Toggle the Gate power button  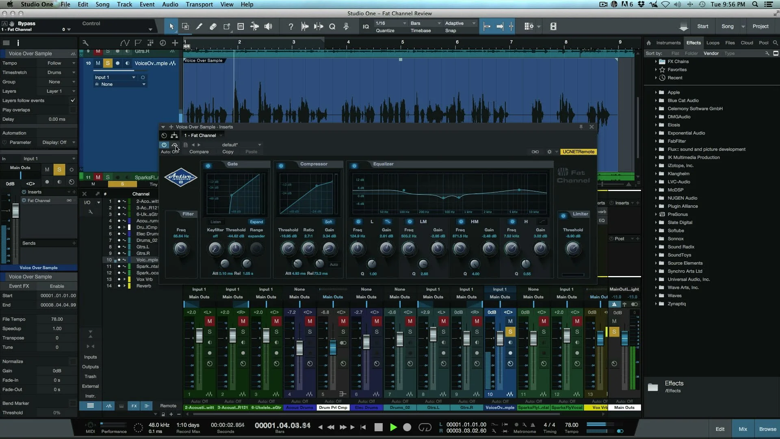[208, 166]
